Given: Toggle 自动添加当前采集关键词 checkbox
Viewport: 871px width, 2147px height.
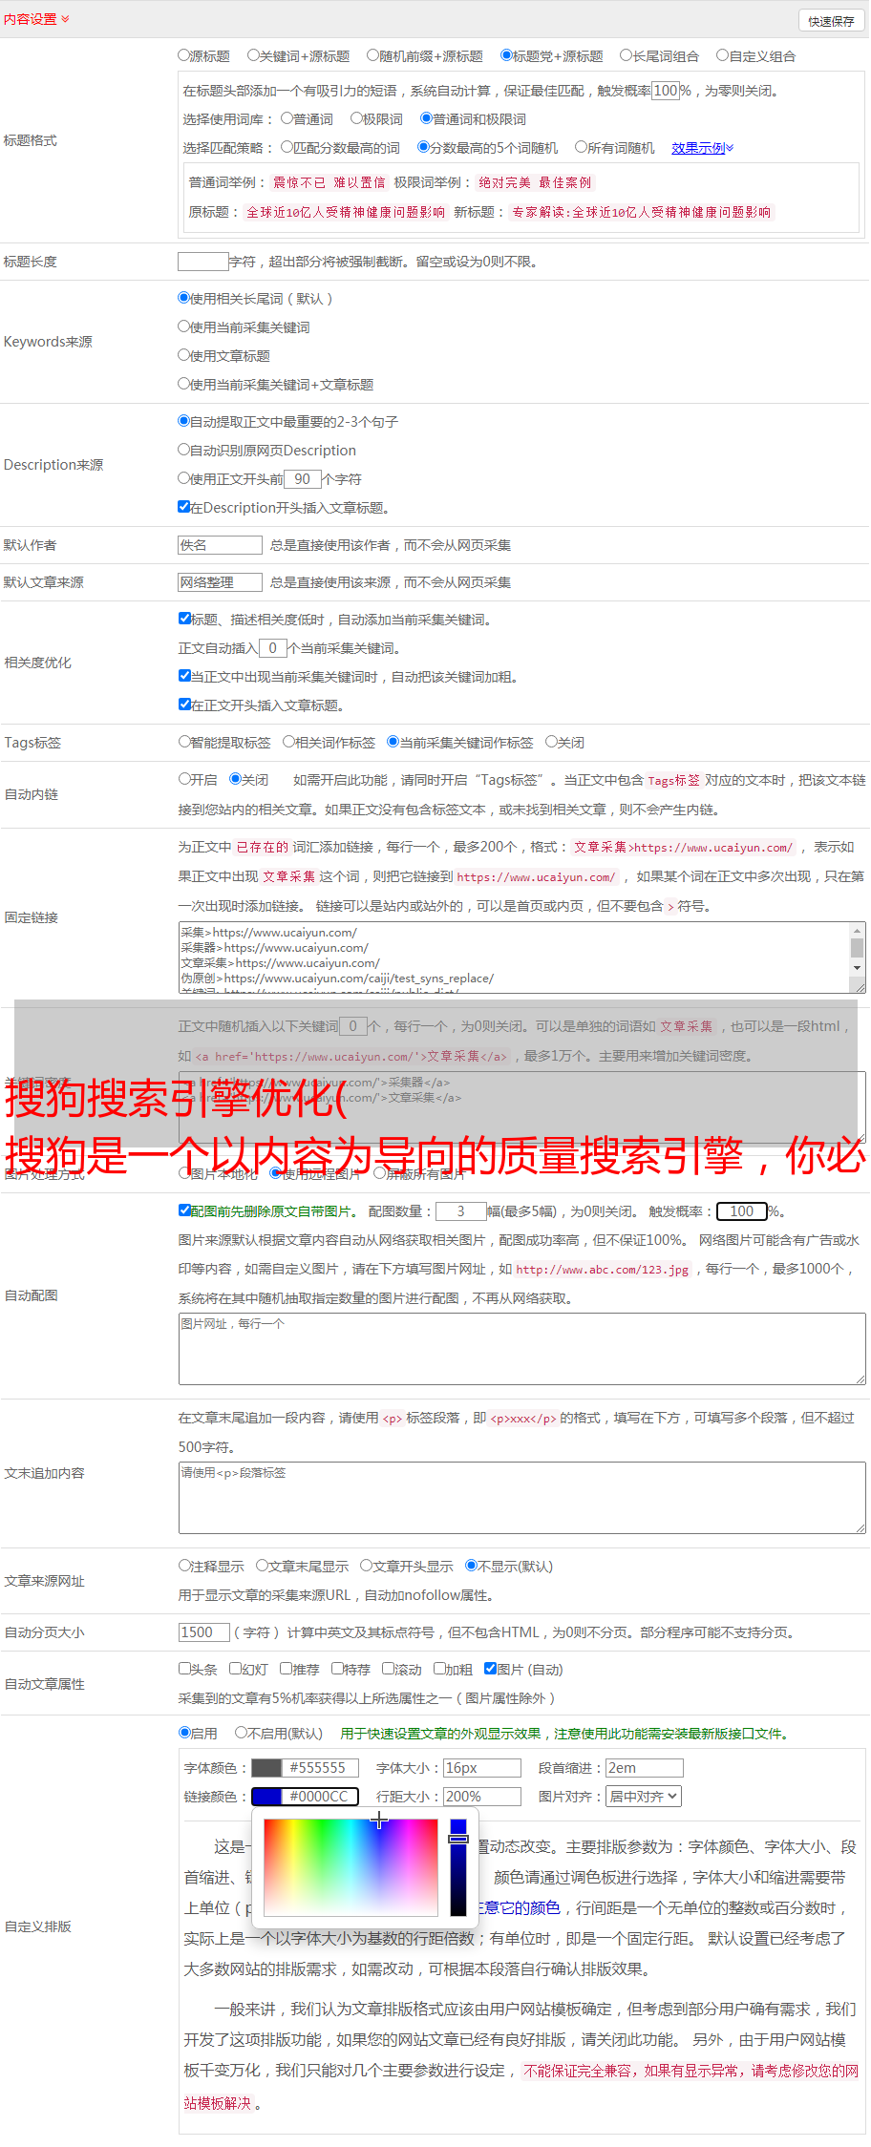Looking at the screenshot, I should click(184, 619).
